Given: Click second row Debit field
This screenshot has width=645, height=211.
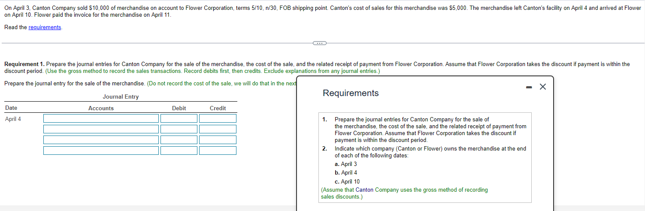Looking at the screenshot, I should pyautogui.click(x=179, y=129).
